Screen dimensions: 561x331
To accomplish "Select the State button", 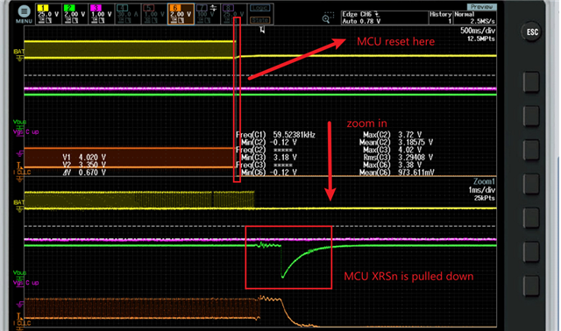I will [x=260, y=20].
